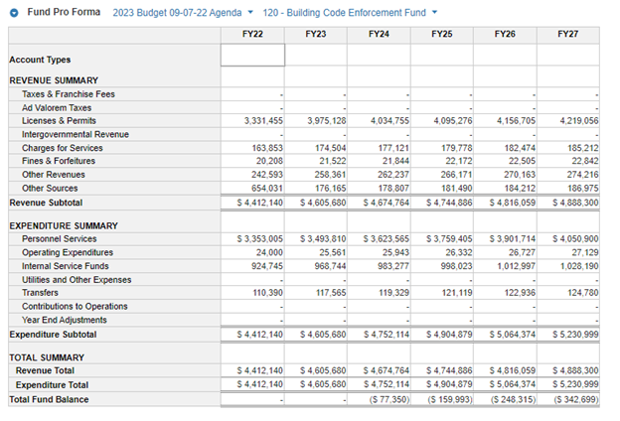Collapse the Fund Pro Forma panel arrow
Screen dimensions: 620x421
coord(12,13)
